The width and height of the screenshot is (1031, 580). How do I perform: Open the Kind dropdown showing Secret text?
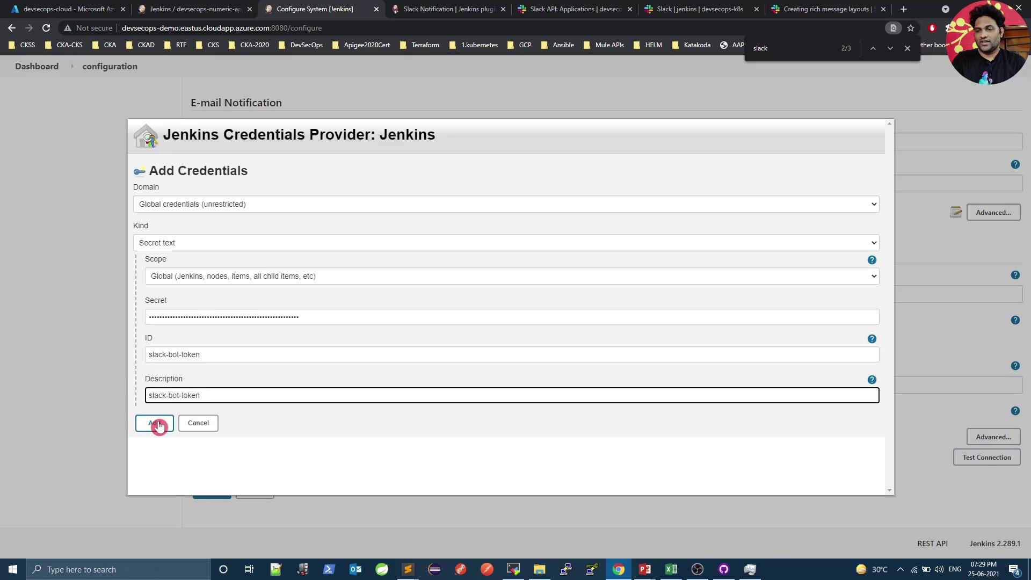(x=506, y=243)
